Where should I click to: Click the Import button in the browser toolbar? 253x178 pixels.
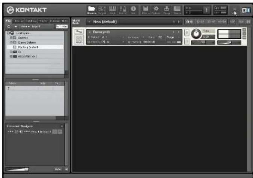(x=36, y=27)
